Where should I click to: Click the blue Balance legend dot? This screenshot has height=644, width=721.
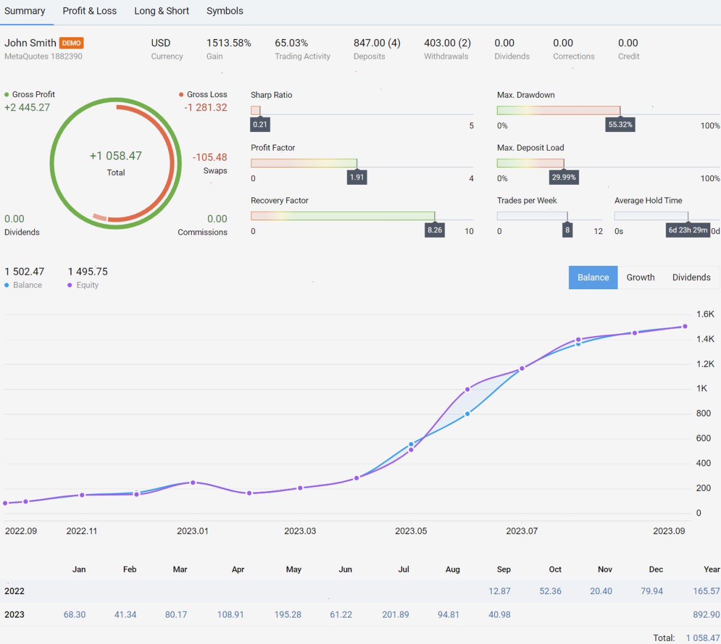7,285
